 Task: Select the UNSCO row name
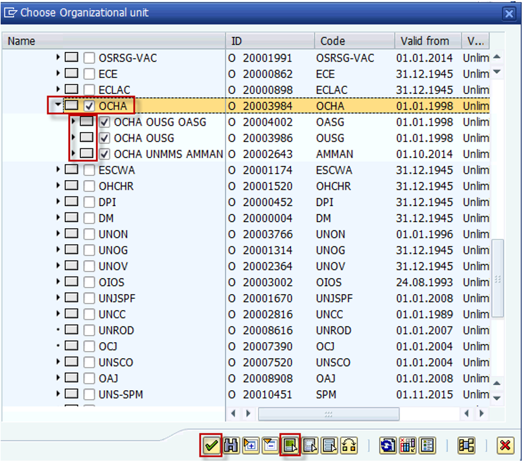[x=116, y=362]
